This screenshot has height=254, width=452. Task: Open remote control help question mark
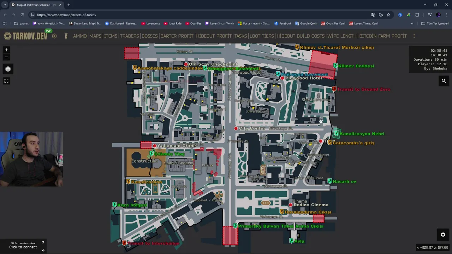pos(43,242)
